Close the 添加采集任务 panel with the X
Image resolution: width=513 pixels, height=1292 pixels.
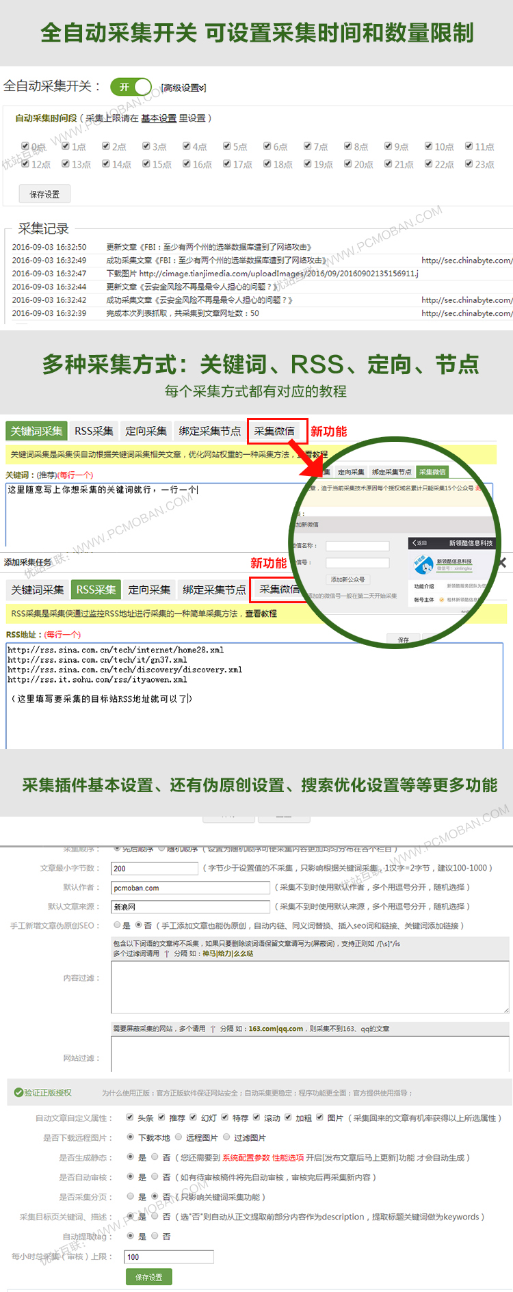(x=503, y=562)
